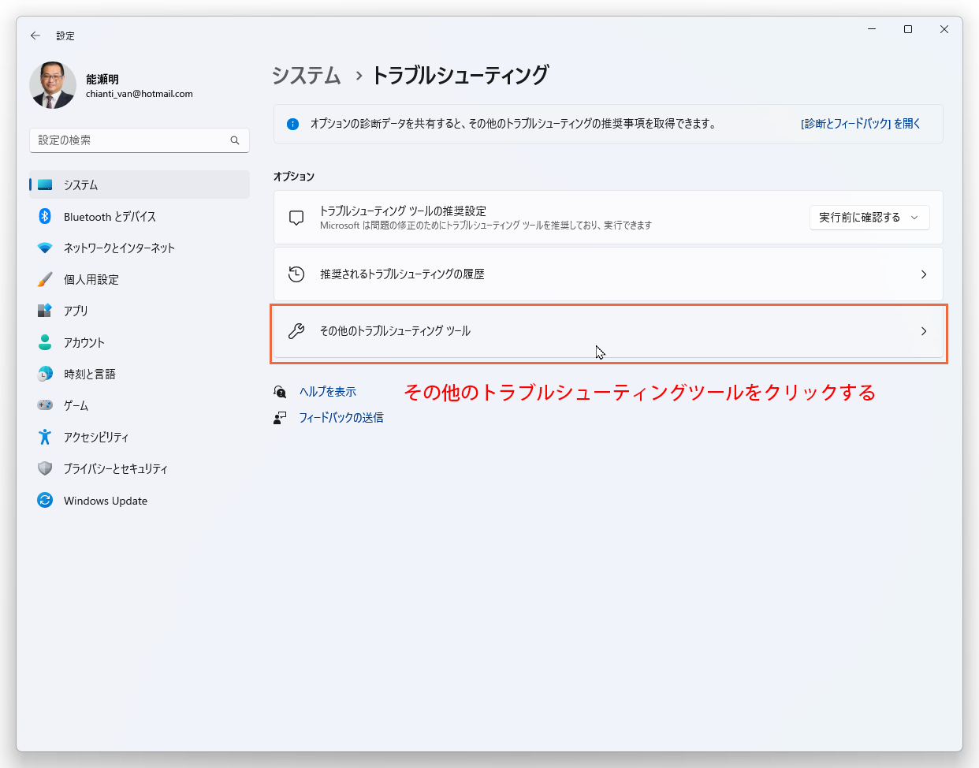Click the help headset icon
Image resolution: width=979 pixels, height=768 pixels.
coord(280,392)
